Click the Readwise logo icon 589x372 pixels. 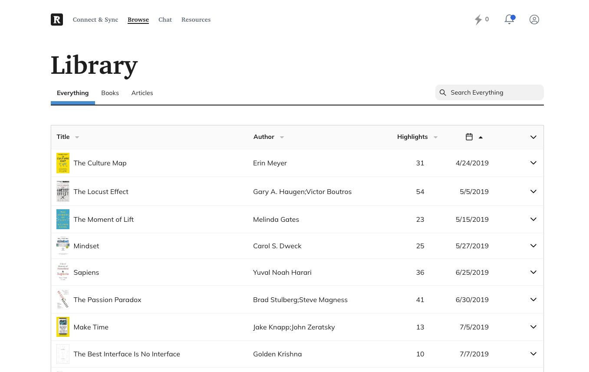click(57, 20)
